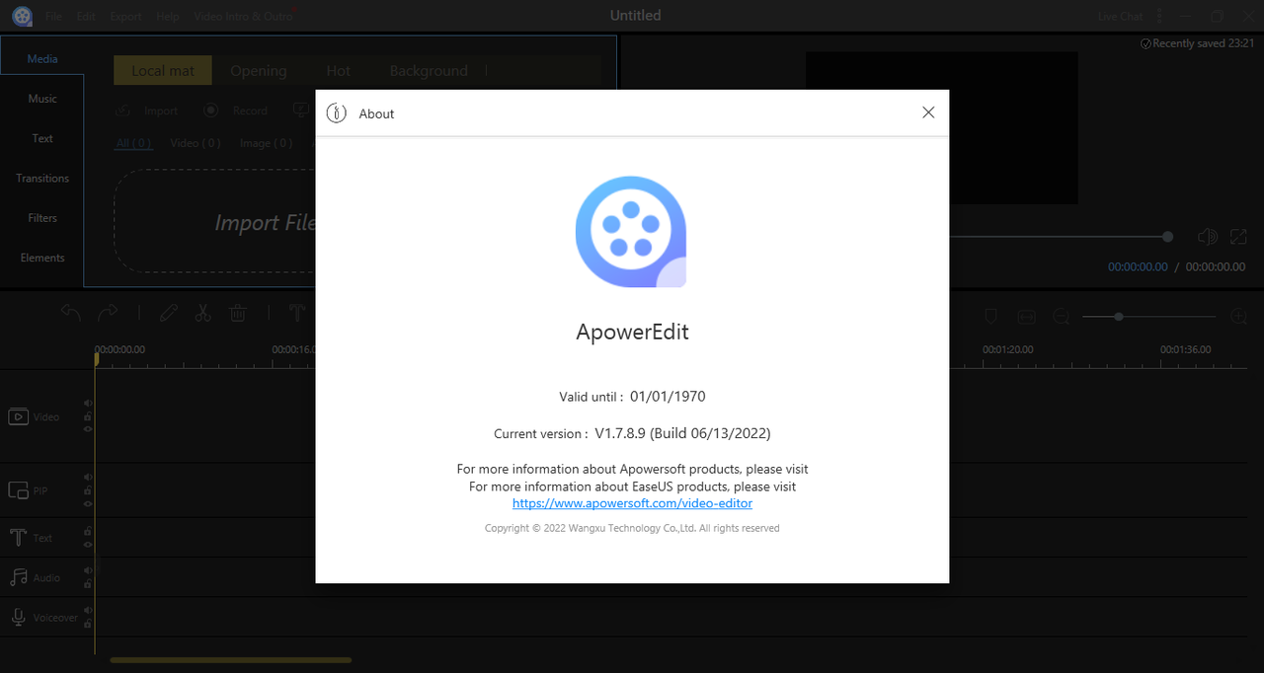Open Video Intro & Outro menu
This screenshot has height=673, width=1264.
[243, 17]
